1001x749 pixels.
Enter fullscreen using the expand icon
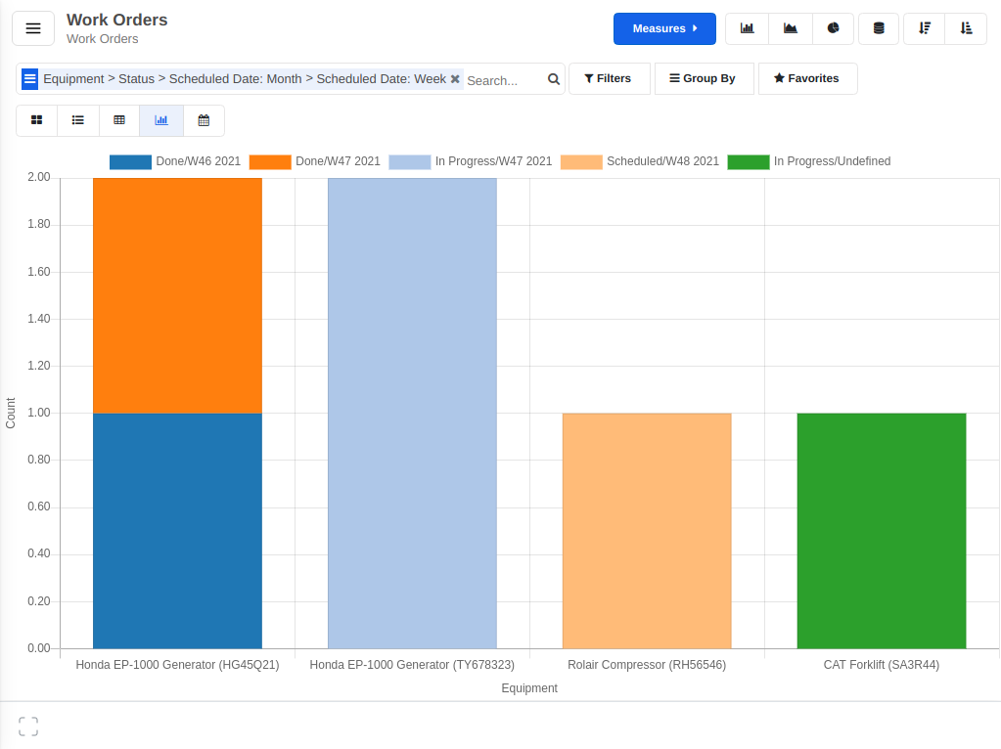[x=27, y=726]
